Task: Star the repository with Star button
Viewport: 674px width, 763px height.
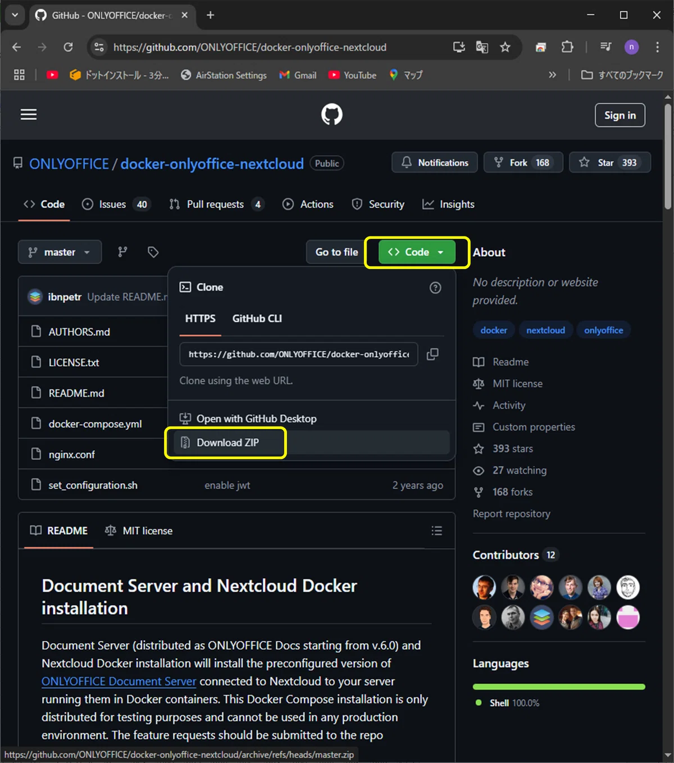Action: [x=610, y=162]
